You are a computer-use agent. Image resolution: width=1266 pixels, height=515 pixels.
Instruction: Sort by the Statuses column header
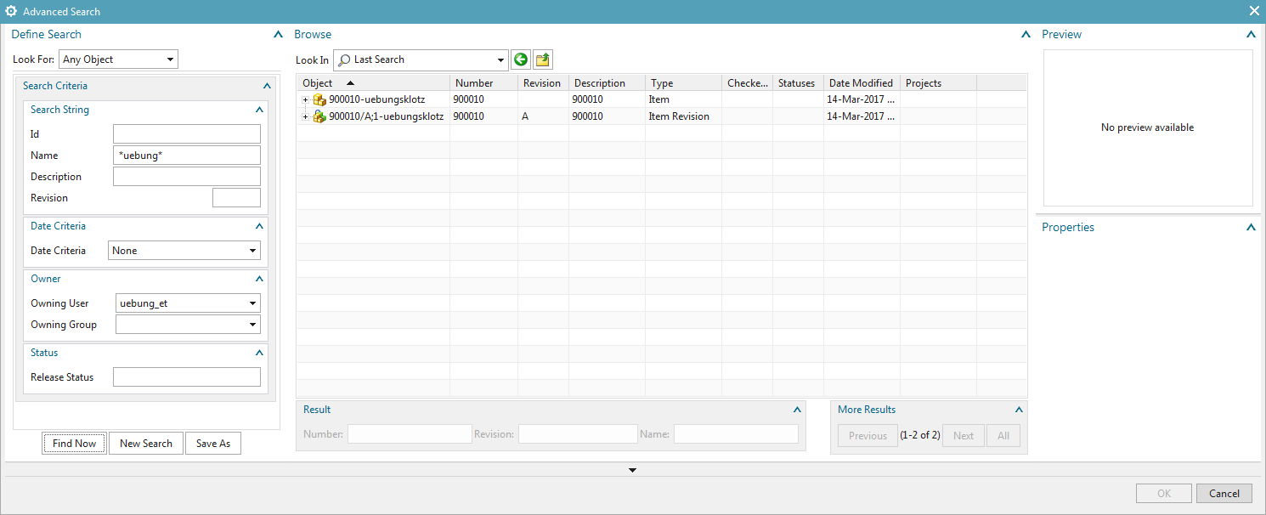coord(799,83)
